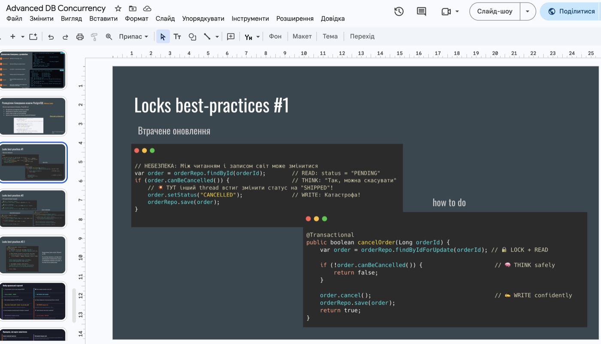Select the Line tool
This screenshot has width=601, height=344.
[207, 37]
